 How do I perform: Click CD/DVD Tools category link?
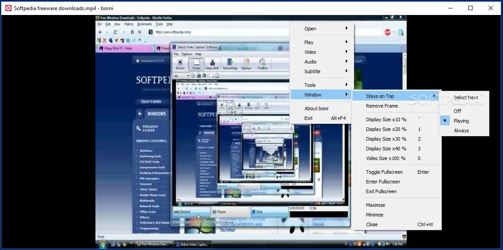pyautogui.click(x=149, y=162)
